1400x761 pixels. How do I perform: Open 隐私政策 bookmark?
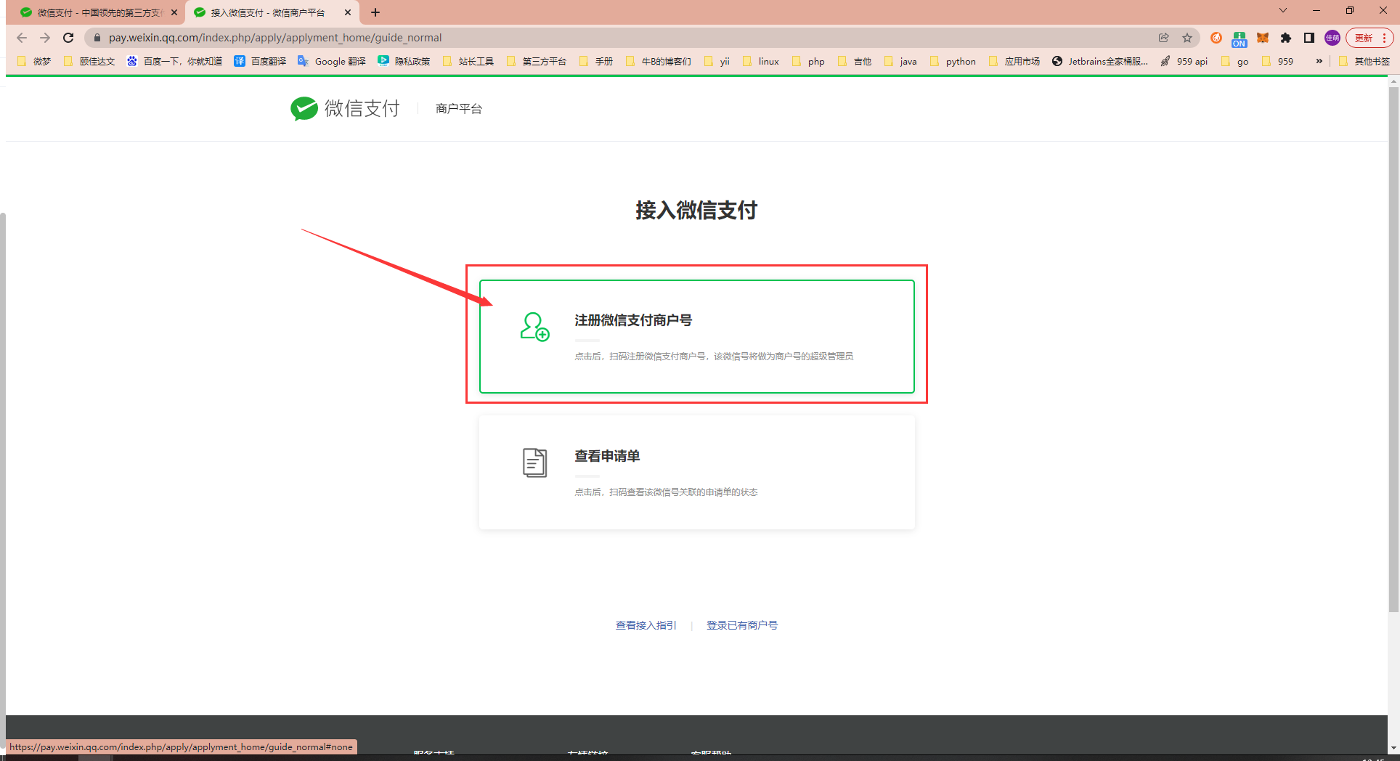click(404, 61)
